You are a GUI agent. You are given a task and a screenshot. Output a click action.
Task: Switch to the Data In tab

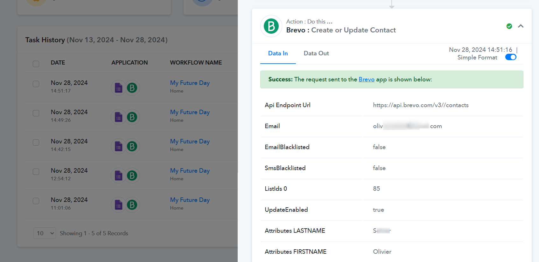278,53
